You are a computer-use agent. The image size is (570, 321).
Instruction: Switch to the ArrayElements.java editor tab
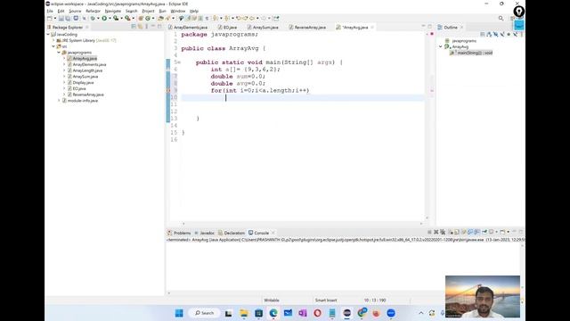pos(188,28)
